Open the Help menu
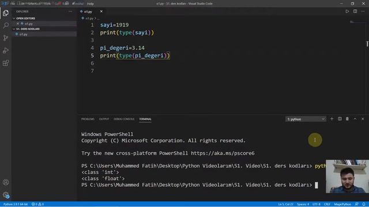This screenshot has width=369, height=207. pyautogui.click(x=91, y=3)
